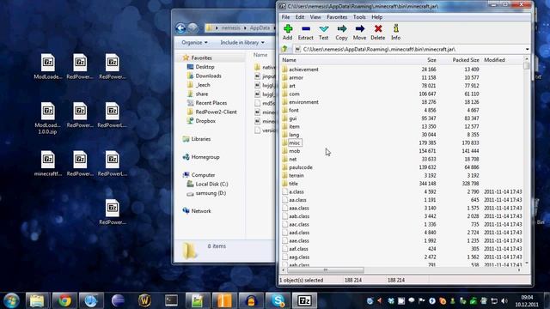
Task: Sort by Packed Size column header
Action: (x=466, y=60)
